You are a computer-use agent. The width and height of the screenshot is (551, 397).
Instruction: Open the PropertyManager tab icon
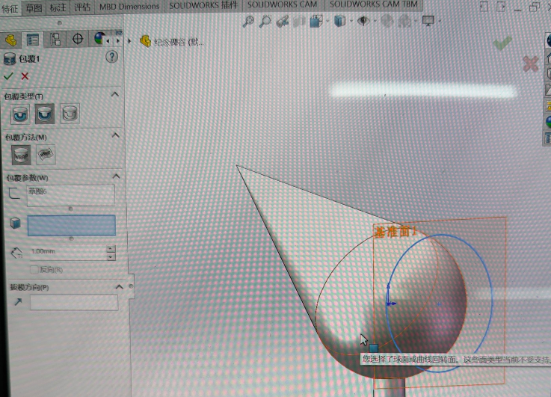tap(33, 40)
